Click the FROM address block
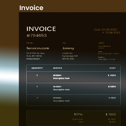This screenshot has width=126, height=126. 36,56
